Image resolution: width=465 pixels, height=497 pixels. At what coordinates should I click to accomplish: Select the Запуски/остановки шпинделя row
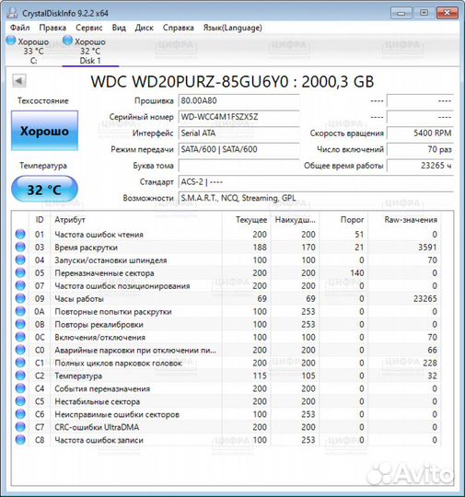[x=227, y=260]
